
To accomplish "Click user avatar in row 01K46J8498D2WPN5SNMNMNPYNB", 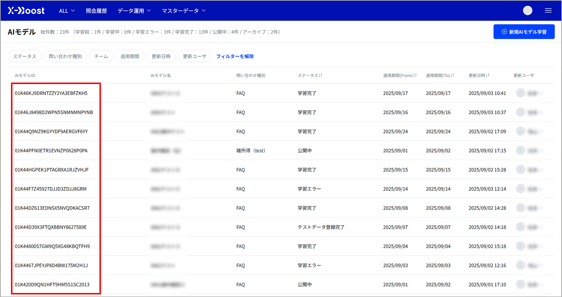I will click(x=520, y=112).
